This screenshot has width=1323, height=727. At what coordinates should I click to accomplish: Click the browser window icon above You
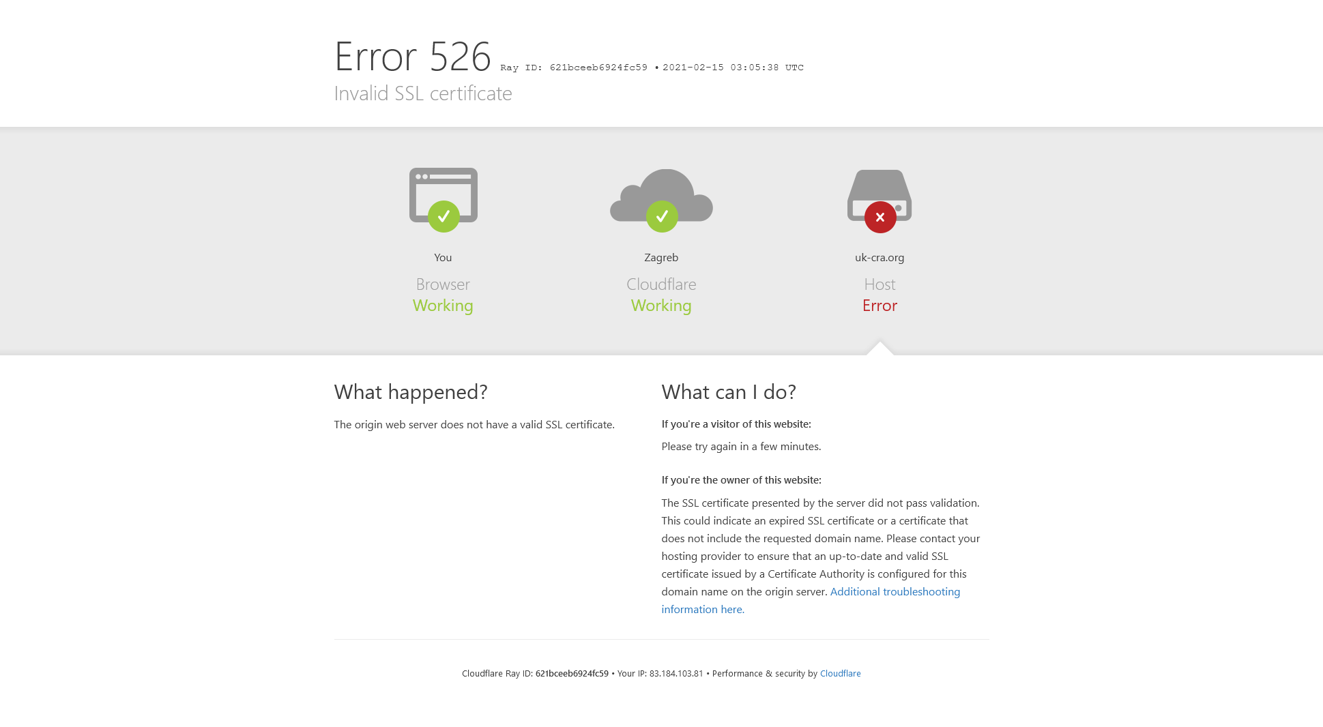click(443, 194)
